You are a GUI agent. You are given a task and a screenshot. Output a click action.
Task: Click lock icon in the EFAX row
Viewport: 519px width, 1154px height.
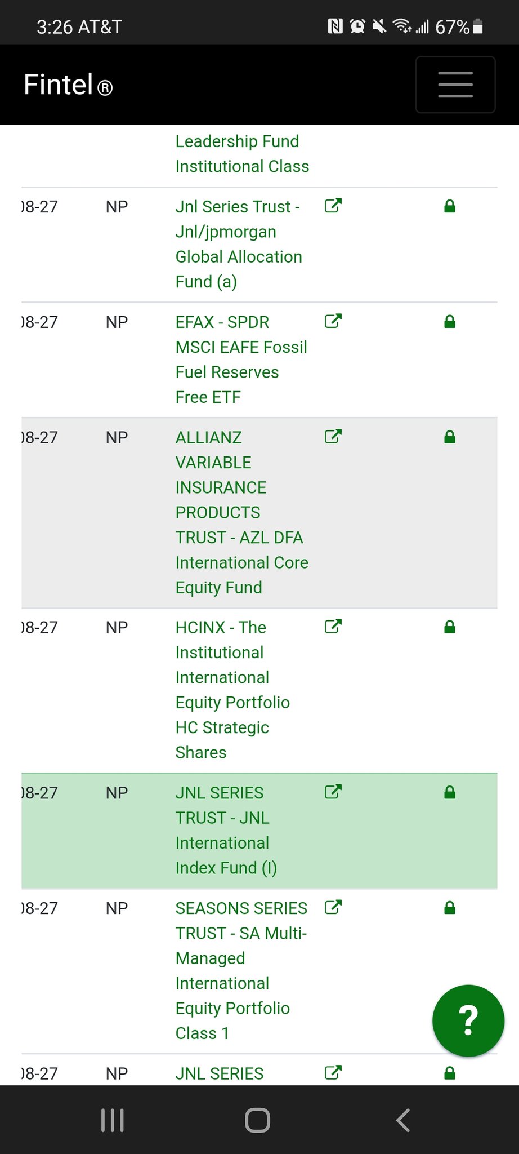pos(449,322)
